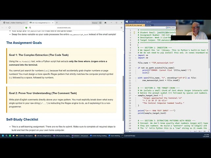Open CSCI/RS22 File Explorer from taskbar
211x158 pixels.
click(x=24, y=136)
